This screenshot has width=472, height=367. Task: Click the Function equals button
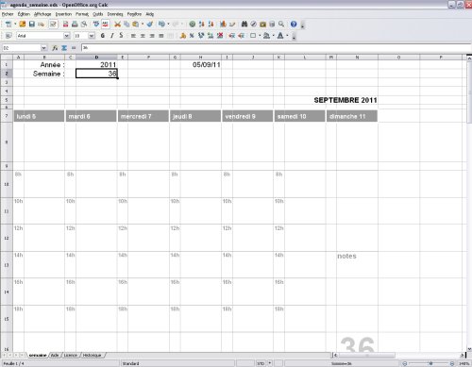coord(74,48)
